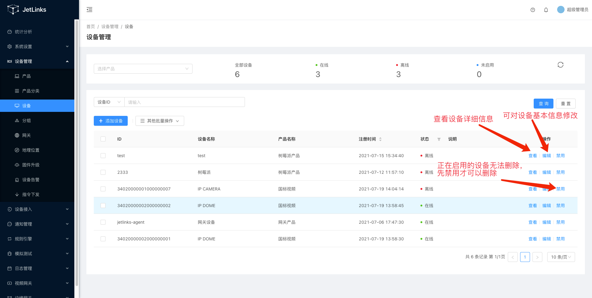592x298 pixels.
Task: Expand the 日志管理 sidebar menu
Action: (37, 268)
